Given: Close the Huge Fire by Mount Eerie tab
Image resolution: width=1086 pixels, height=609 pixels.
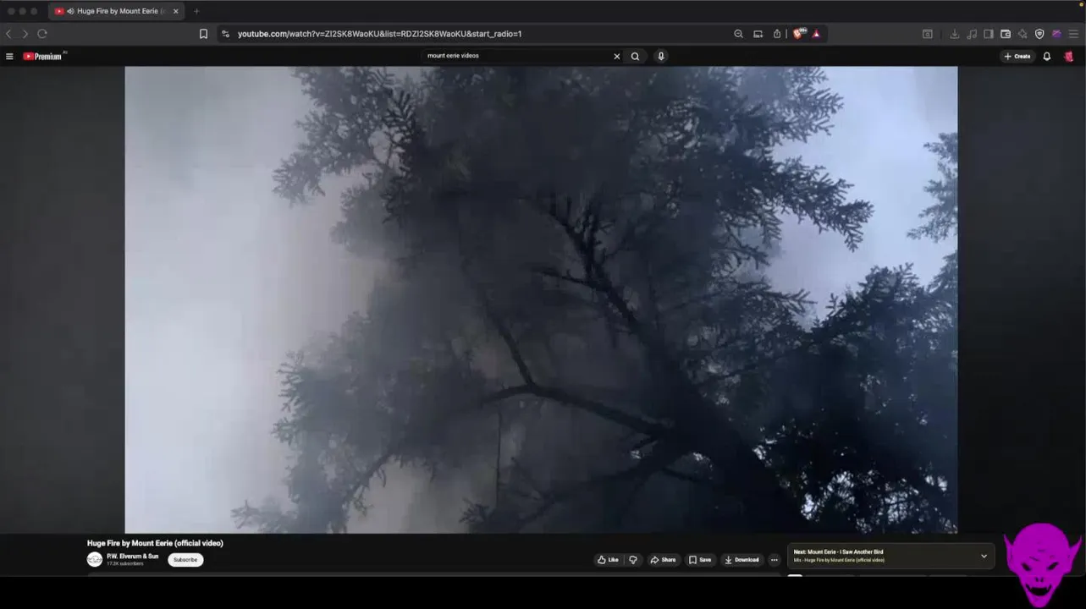Looking at the screenshot, I should [176, 11].
